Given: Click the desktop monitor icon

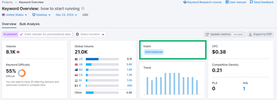Looking at the screenshot, I should click(x=34, y=15).
